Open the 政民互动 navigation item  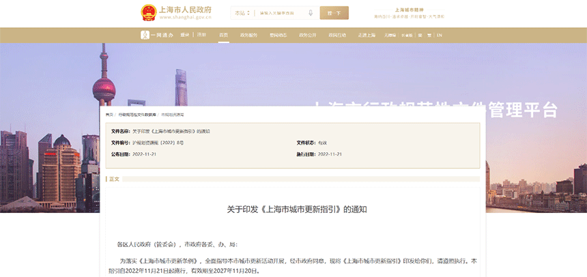[x=337, y=35]
